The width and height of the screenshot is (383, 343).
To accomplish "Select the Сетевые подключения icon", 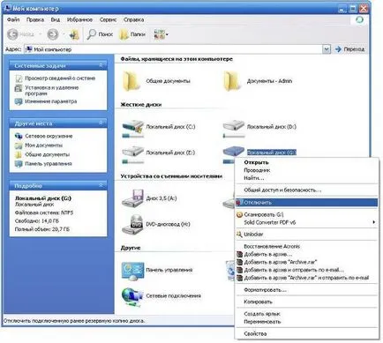I will (x=132, y=296).
